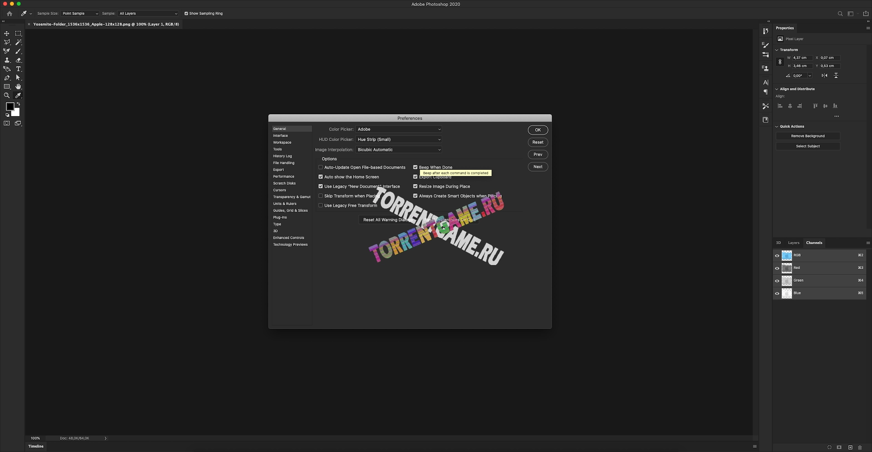Enable Auto-Update Open File-based Documents
The height and width of the screenshot is (452, 872).
[x=321, y=167]
